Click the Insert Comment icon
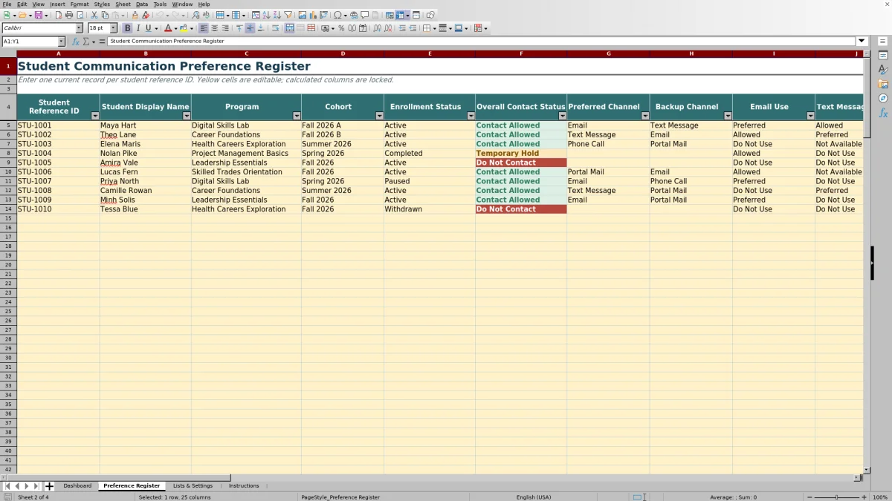 [x=365, y=15]
